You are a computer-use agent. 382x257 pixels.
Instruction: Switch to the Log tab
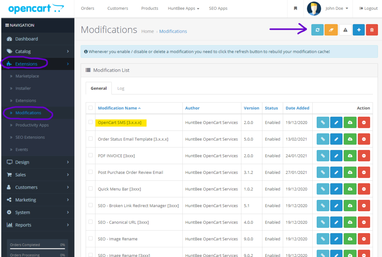[120, 88]
